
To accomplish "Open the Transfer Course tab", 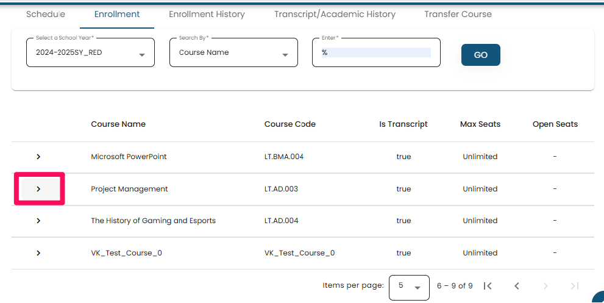I will 458,14.
